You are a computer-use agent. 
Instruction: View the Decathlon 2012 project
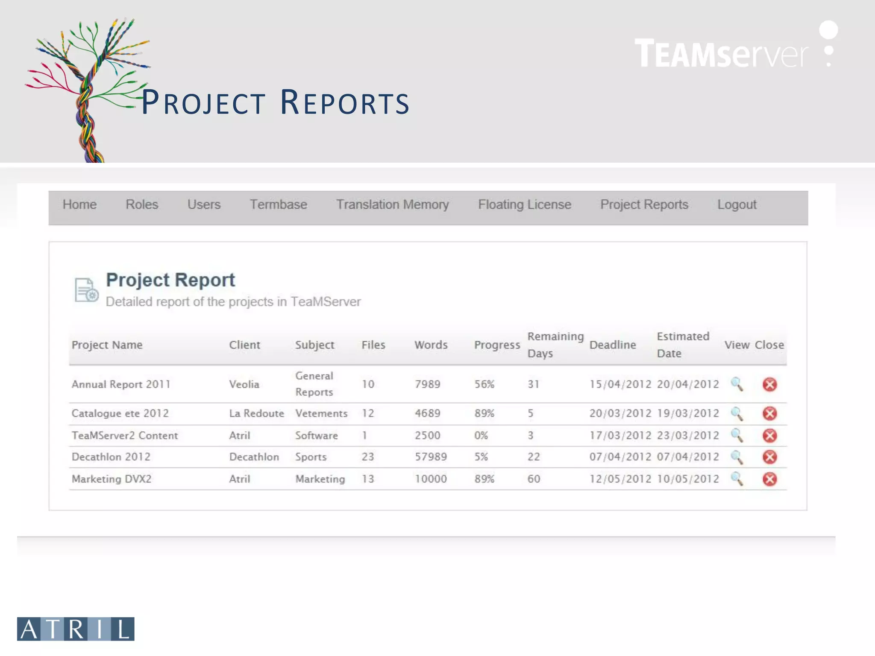pyautogui.click(x=737, y=457)
